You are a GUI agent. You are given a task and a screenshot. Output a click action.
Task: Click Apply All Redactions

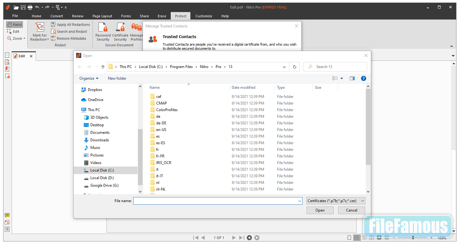coord(71,25)
